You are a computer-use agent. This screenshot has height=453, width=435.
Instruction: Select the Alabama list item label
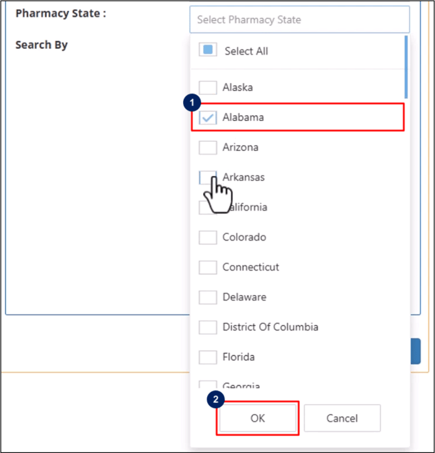coord(243,118)
